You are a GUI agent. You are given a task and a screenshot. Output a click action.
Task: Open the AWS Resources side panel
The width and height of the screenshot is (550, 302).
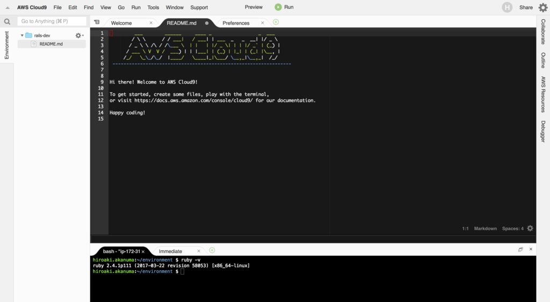coord(543,95)
